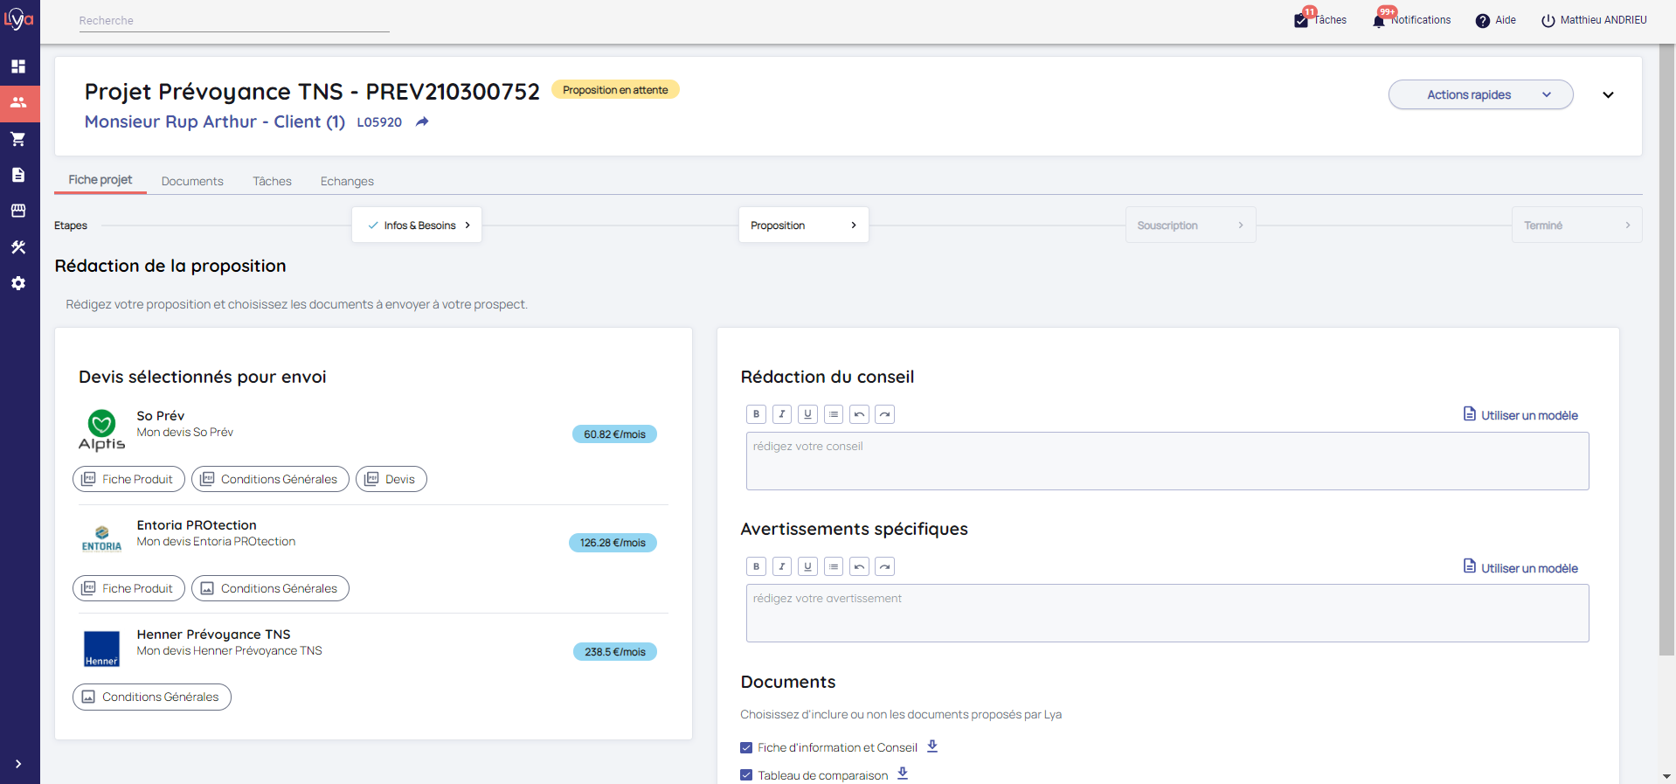This screenshot has height=784, width=1676.
Task: Open the settings gear in the sidebar
Action: point(18,283)
